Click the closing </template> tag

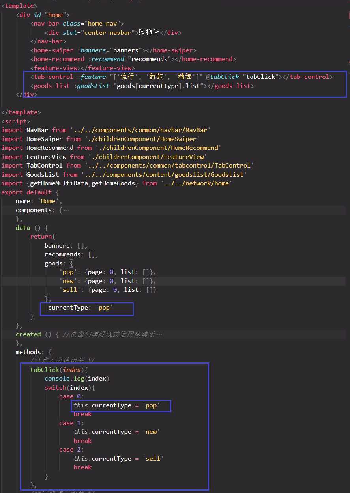click(21, 112)
